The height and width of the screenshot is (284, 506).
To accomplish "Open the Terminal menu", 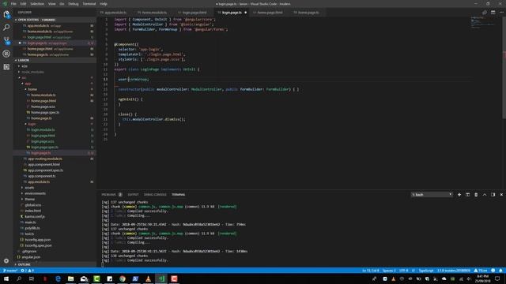I will click(89, 4).
